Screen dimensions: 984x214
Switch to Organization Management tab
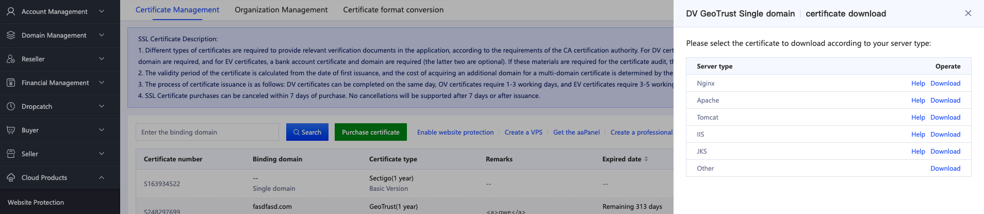(x=281, y=10)
